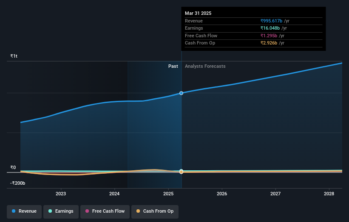Click the 2026 x-axis label
This screenshot has height=222, width=349.
pyautogui.click(x=222, y=194)
